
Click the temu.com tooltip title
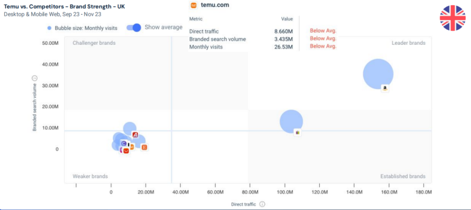[215, 5]
